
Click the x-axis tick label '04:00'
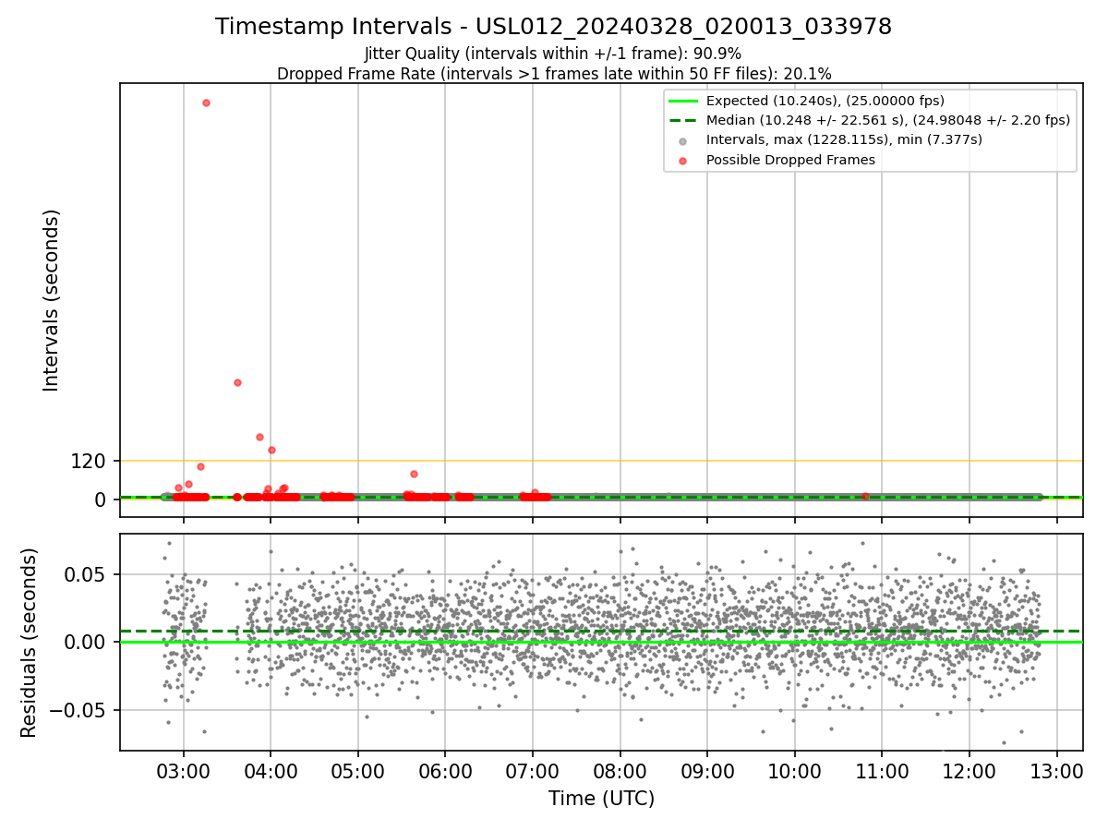(x=271, y=770)
